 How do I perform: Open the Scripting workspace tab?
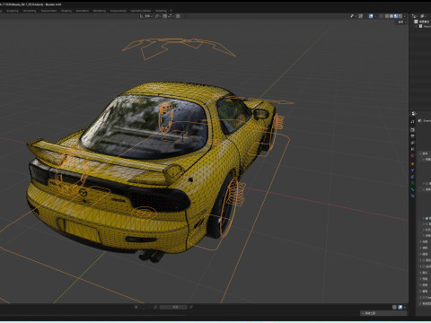161,11
